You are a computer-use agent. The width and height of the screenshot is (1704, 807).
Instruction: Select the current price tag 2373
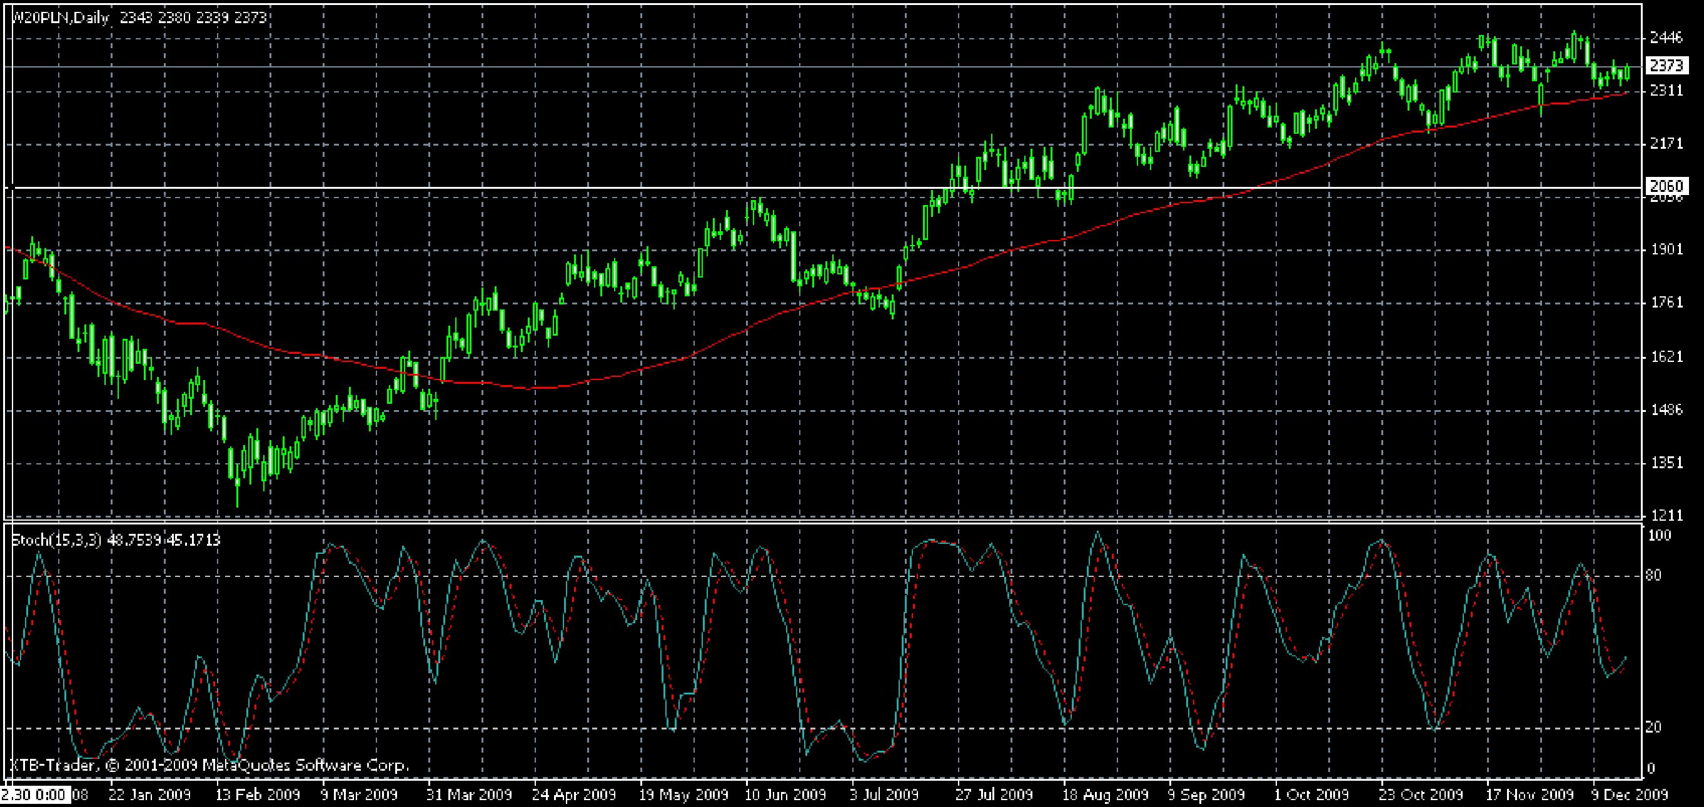tap(1667, 66)
